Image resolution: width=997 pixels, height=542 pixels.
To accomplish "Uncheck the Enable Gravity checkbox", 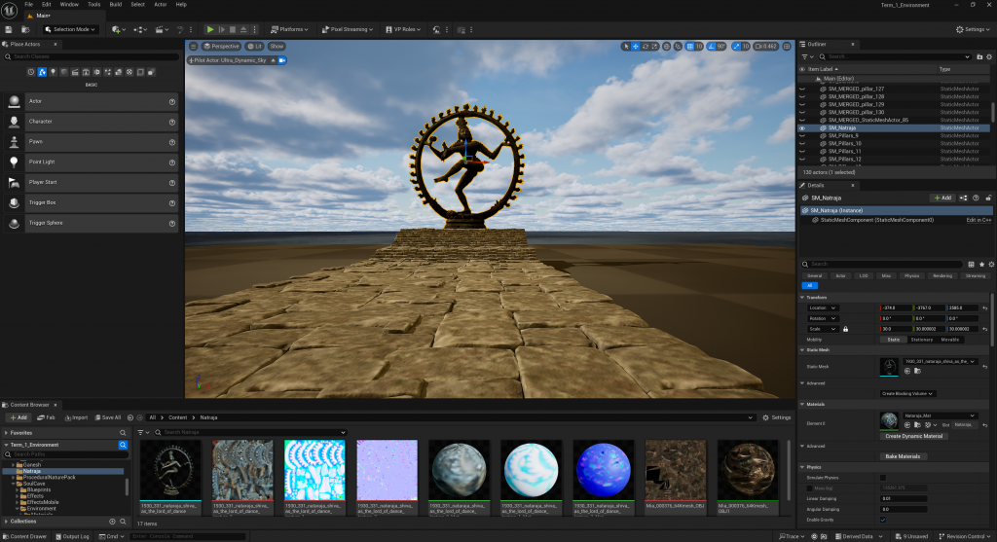I will click(882, 520).
